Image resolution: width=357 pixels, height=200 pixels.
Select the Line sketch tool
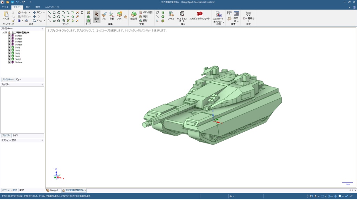[x=50, y=13]
